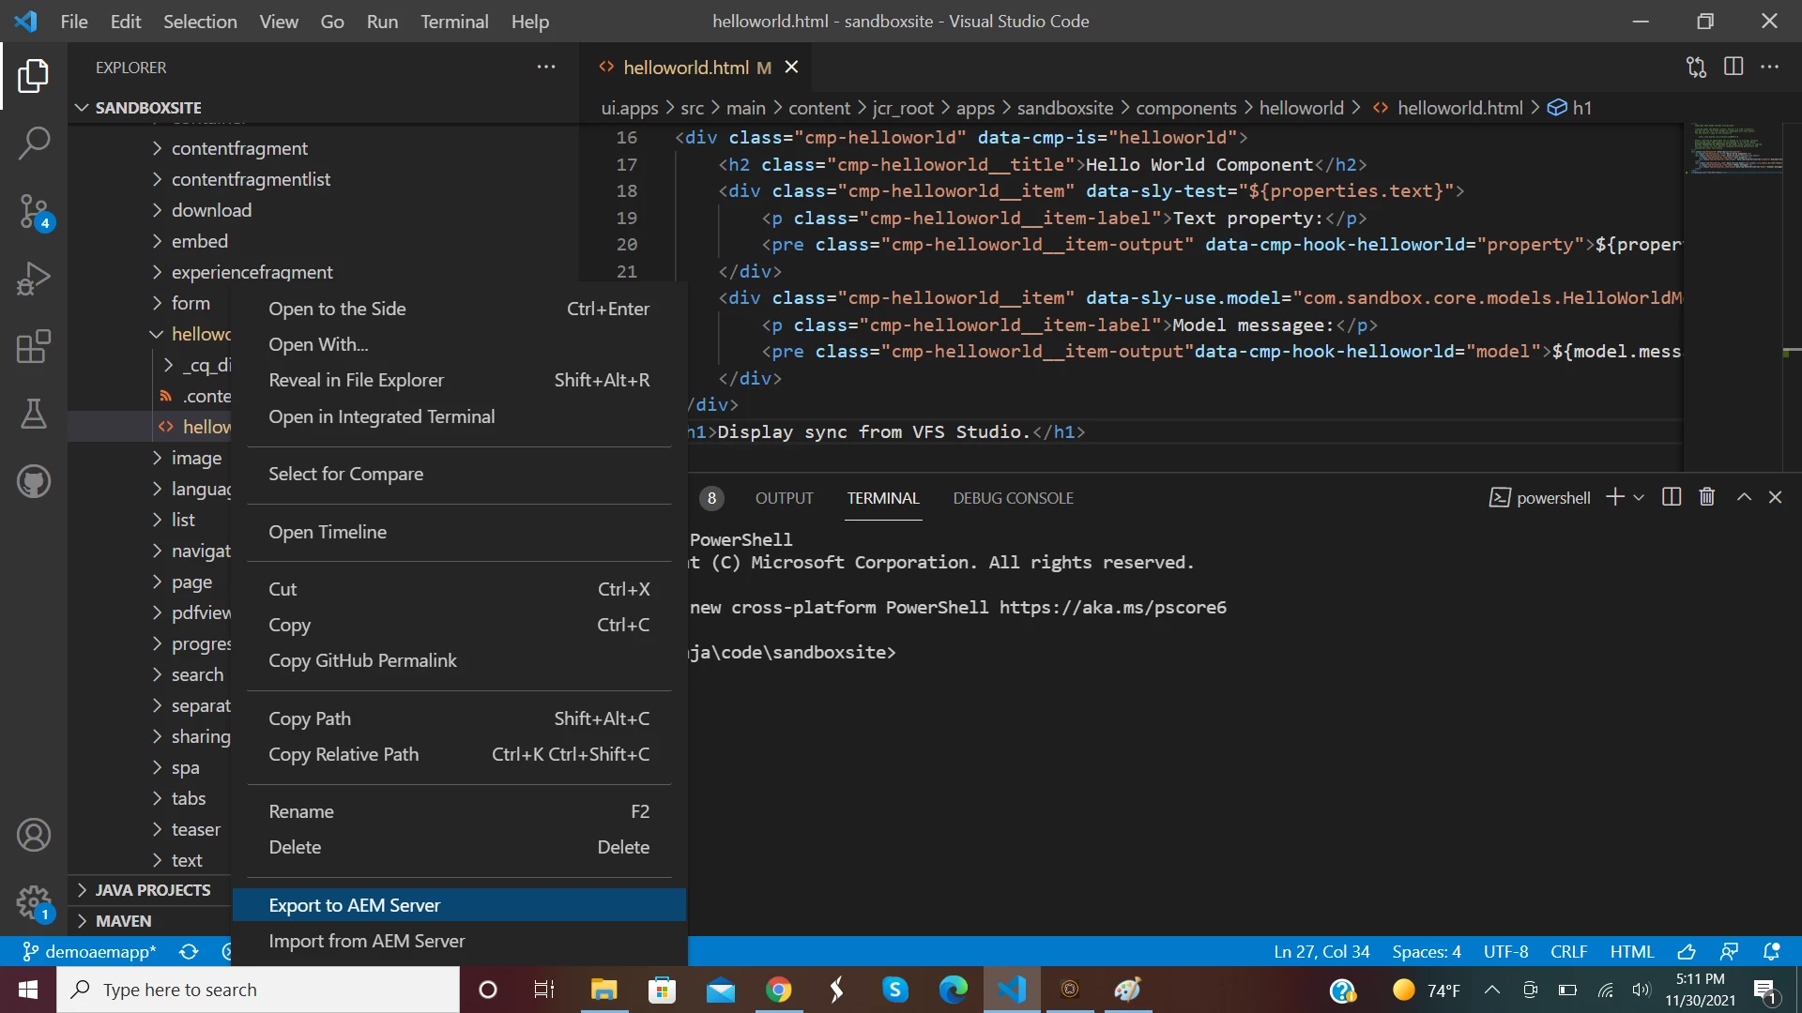This screenshot has height=1013, width=1802.
Task: Choose Export to AEM Server
Action: (x=355, y=905)
